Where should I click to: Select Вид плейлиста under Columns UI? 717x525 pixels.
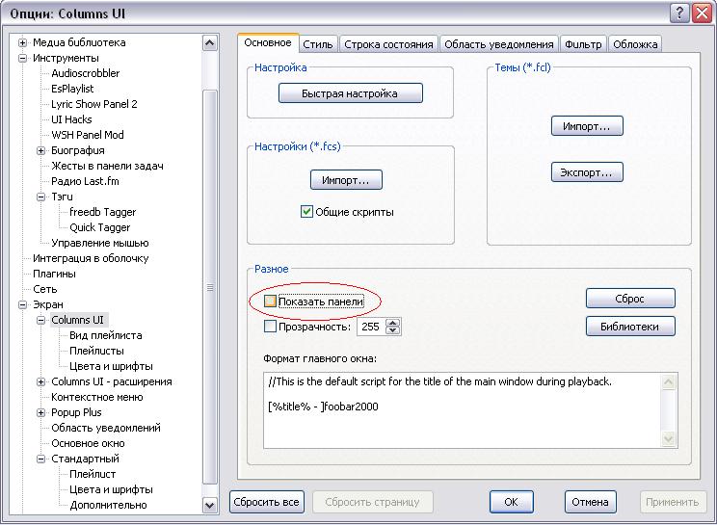[x=105, y=335]
